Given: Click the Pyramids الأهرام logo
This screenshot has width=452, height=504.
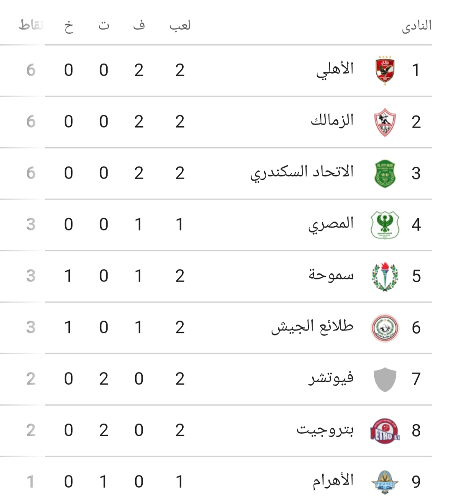Looking at the screenshot, I should point(385,482).
